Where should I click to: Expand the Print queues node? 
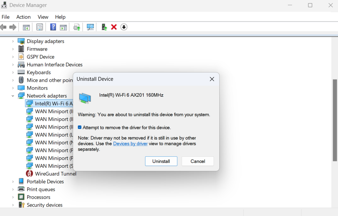[13, 189]
